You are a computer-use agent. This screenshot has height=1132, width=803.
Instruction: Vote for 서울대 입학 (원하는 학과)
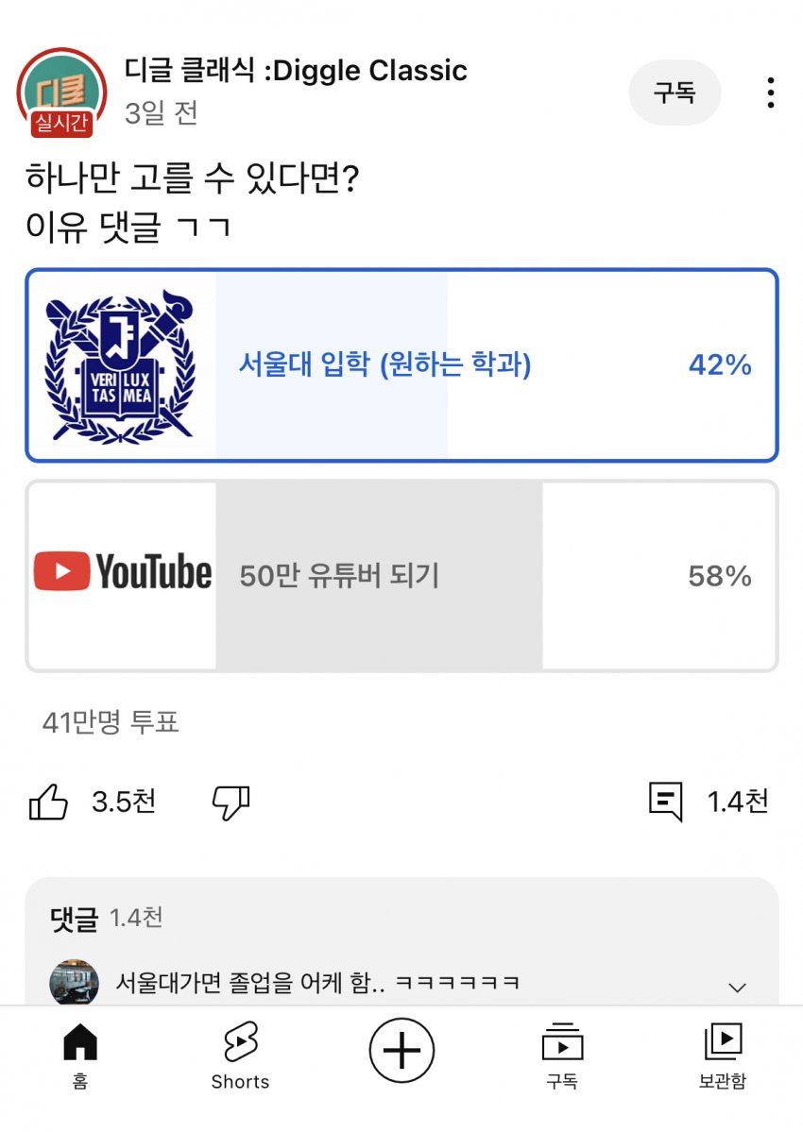[384, 365]
